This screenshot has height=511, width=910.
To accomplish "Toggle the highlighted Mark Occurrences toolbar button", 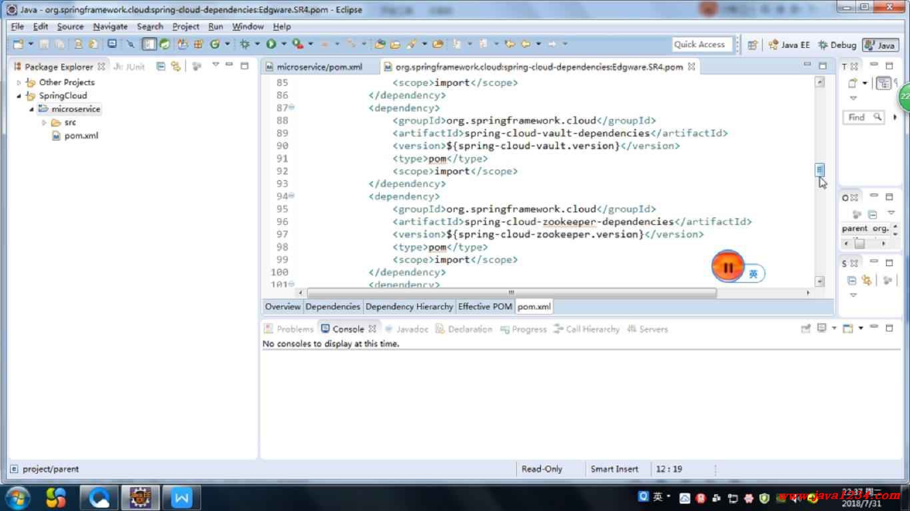I will pyautogui.click(x=149, y=44).
